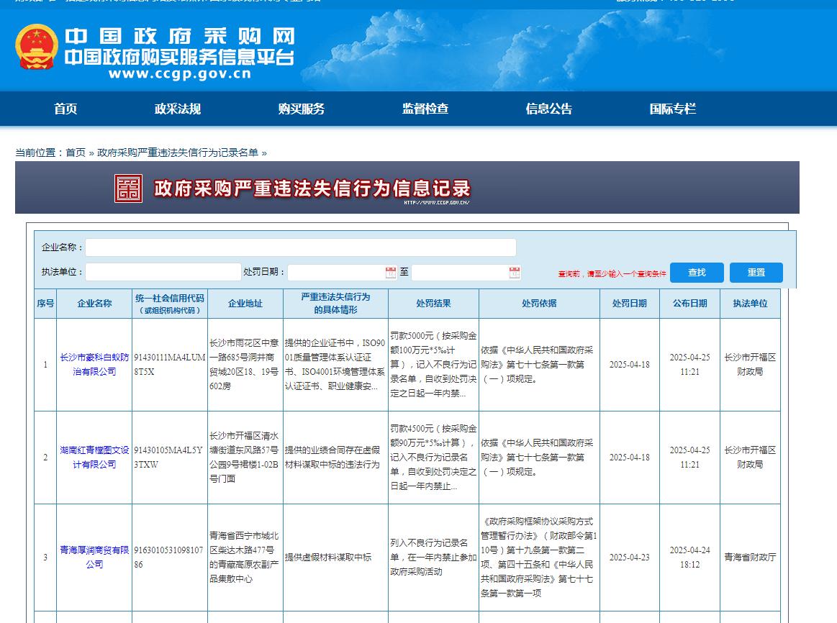Open 监督检查 navigation item
The height and width of the screenshot is (623, 837).
pyautogui.click(x=425, y=109)
